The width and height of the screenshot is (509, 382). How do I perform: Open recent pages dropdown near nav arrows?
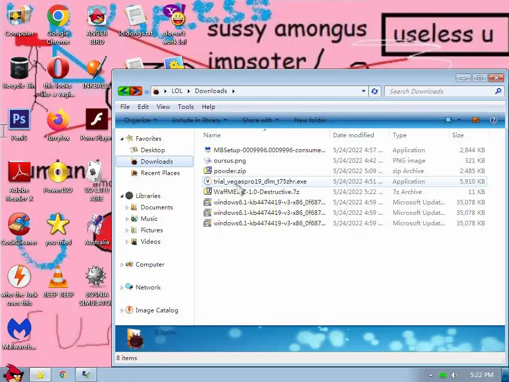click(x=147, y=92)
